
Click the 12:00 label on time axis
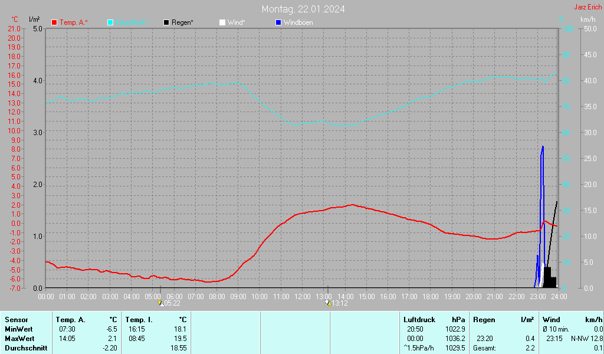(x=302, y=296)
